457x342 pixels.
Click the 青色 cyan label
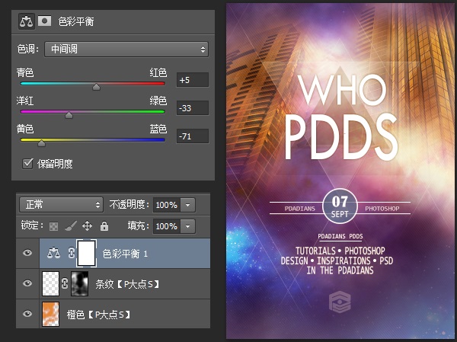point(25,72)
